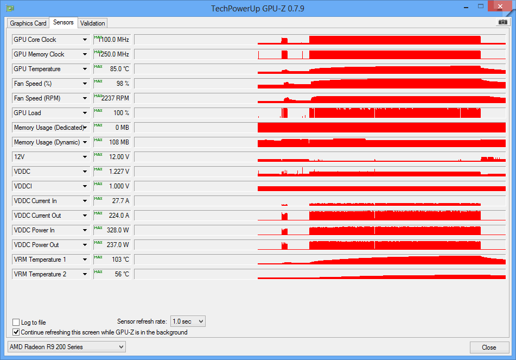Click the Close button
The width and height of the screenshot is (516, 360).
[489, 347]
